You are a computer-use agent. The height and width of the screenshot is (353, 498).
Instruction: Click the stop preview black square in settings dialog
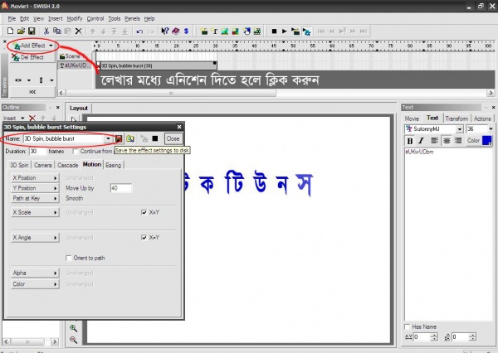(x=155, y=138)
